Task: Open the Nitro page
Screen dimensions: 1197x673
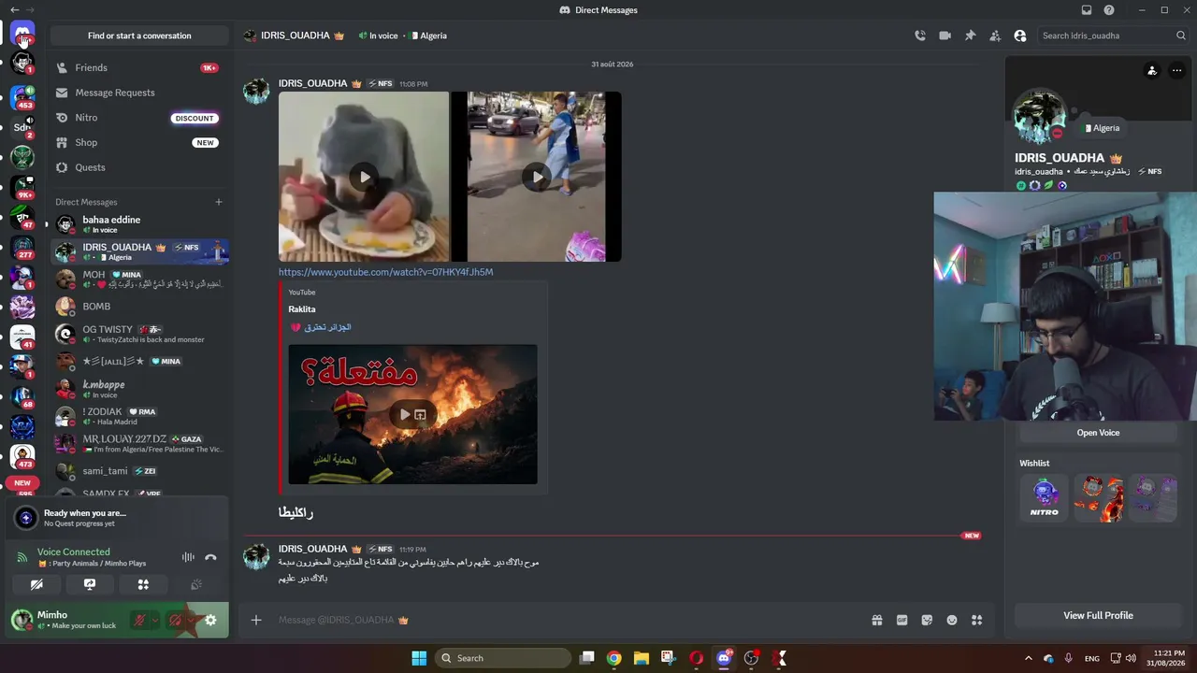Action: (140, 118)
